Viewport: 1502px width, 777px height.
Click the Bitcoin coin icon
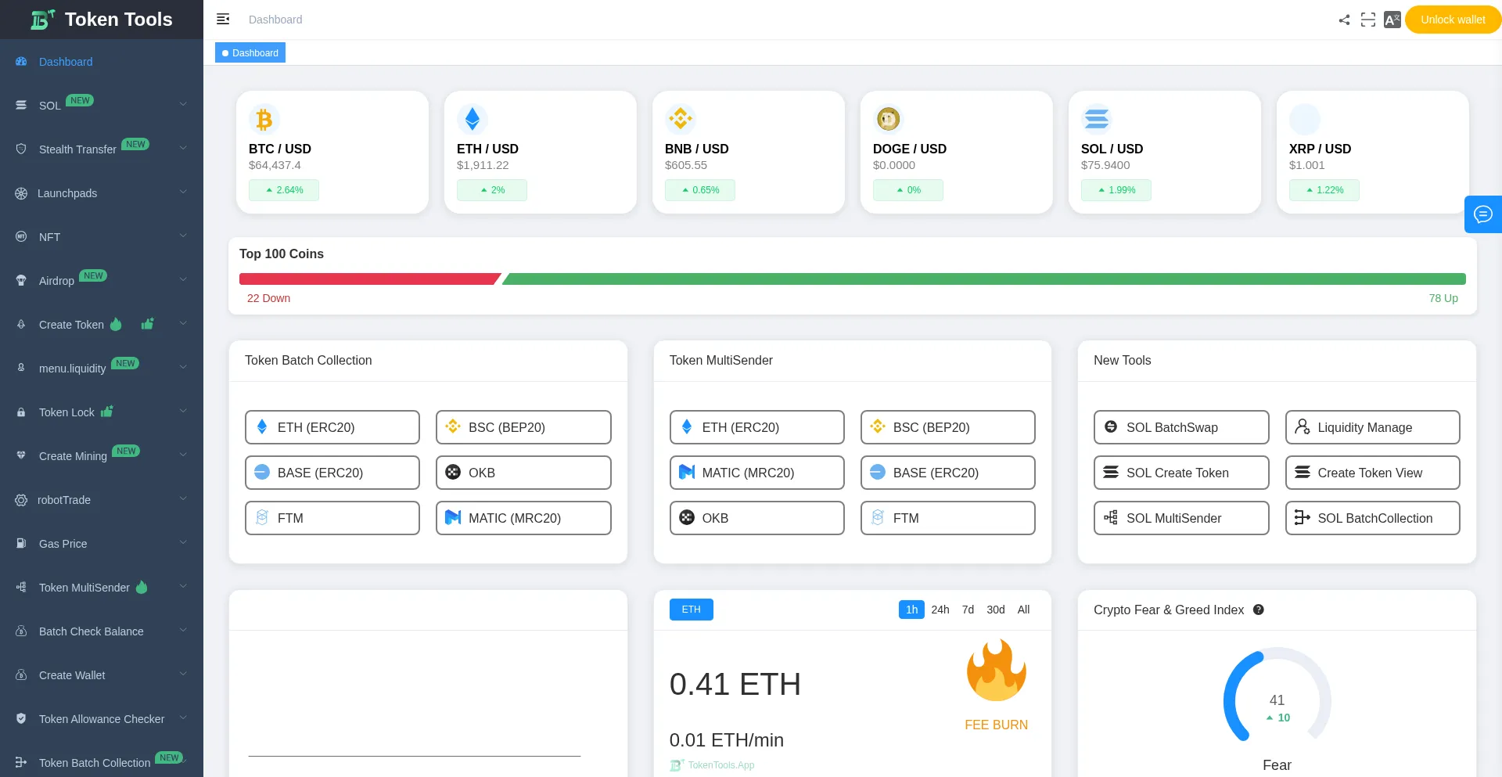tap(264, 119)
